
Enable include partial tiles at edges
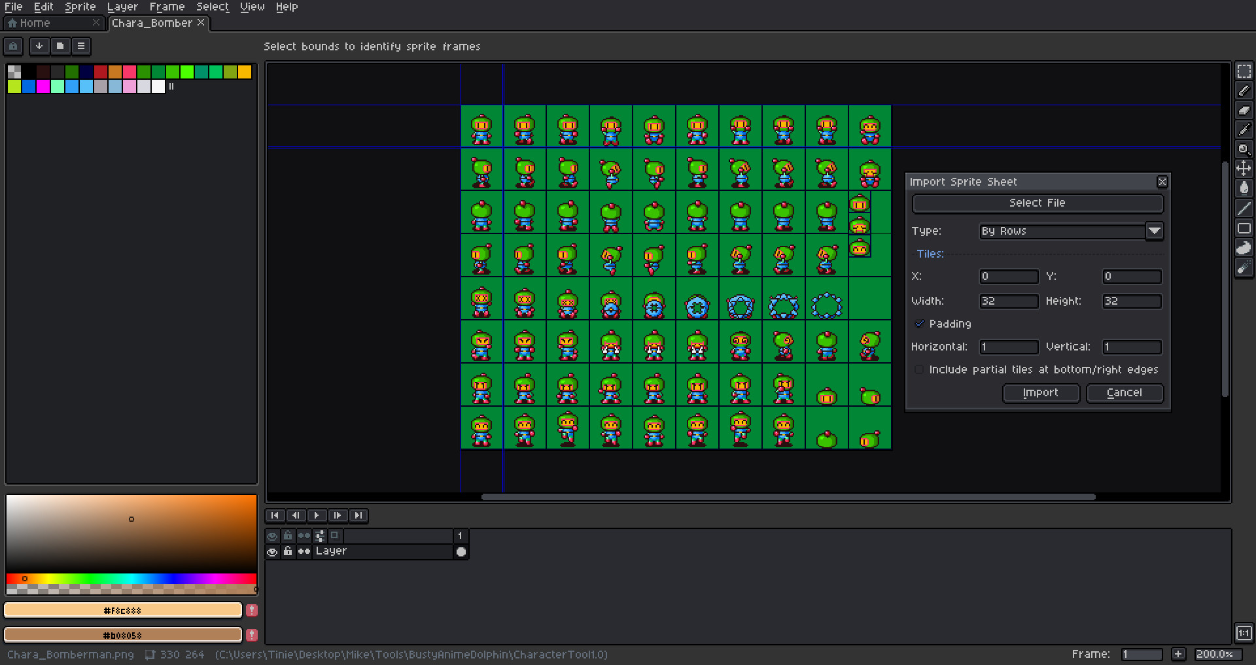pos(919,369)
